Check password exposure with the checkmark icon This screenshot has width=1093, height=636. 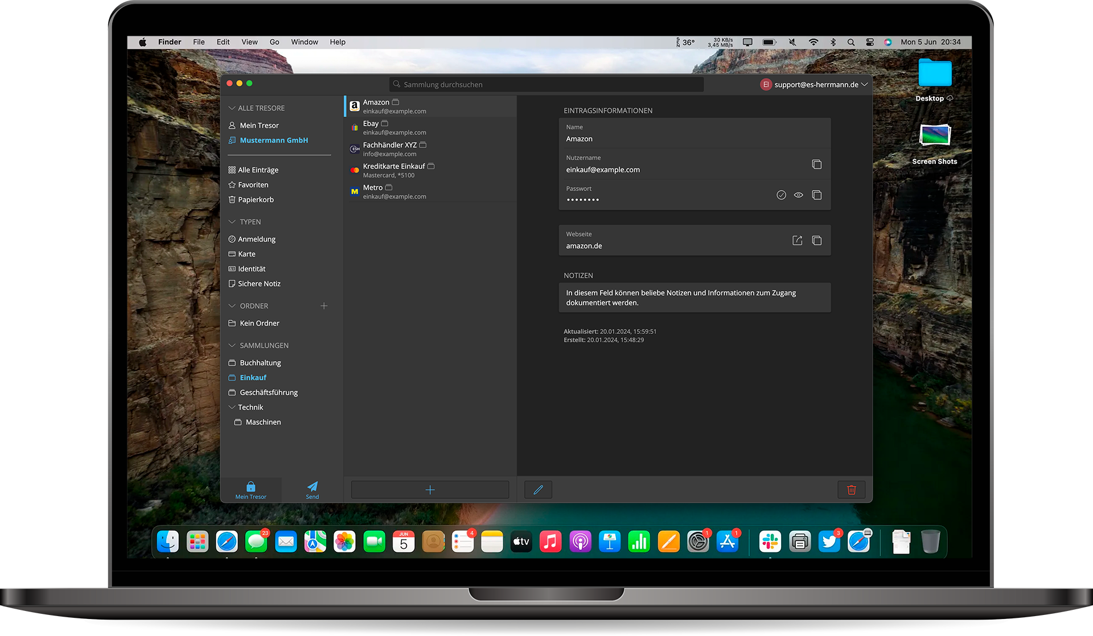point(781,195)
